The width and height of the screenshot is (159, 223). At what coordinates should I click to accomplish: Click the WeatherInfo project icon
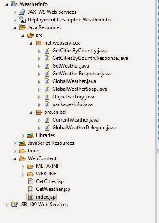click(x=14, y=3)
